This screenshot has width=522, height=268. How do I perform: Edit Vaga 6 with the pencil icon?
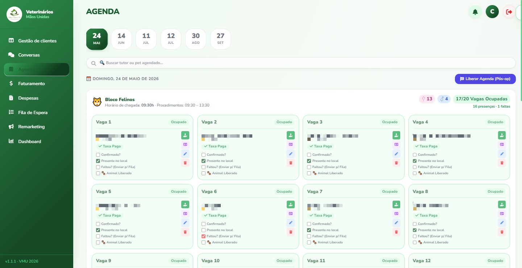(291, 223)
